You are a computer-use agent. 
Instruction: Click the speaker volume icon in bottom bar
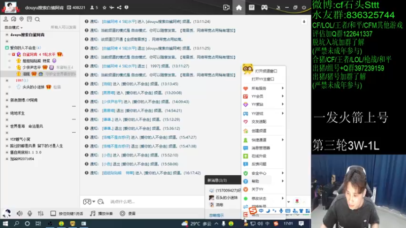(x=19, y=213)
